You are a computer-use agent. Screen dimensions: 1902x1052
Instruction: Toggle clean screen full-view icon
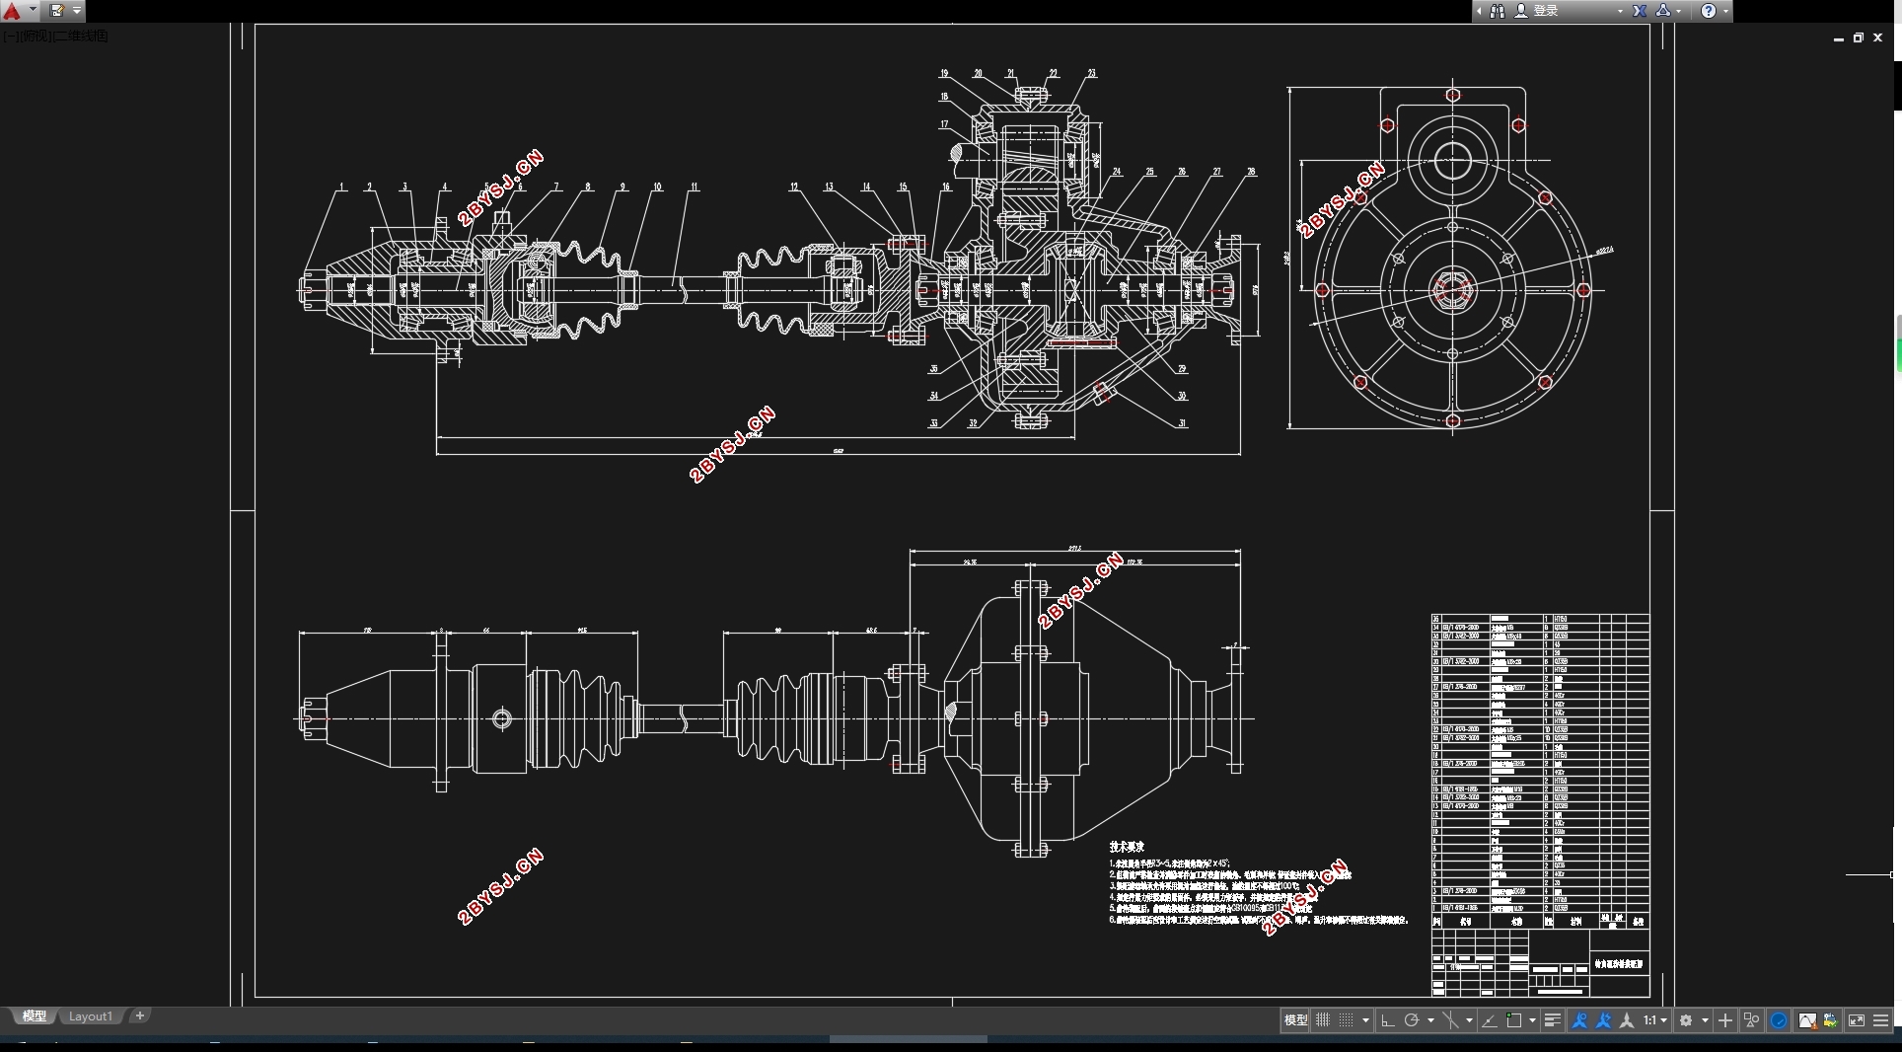pyautogui.click(x=1857, y=1020)
